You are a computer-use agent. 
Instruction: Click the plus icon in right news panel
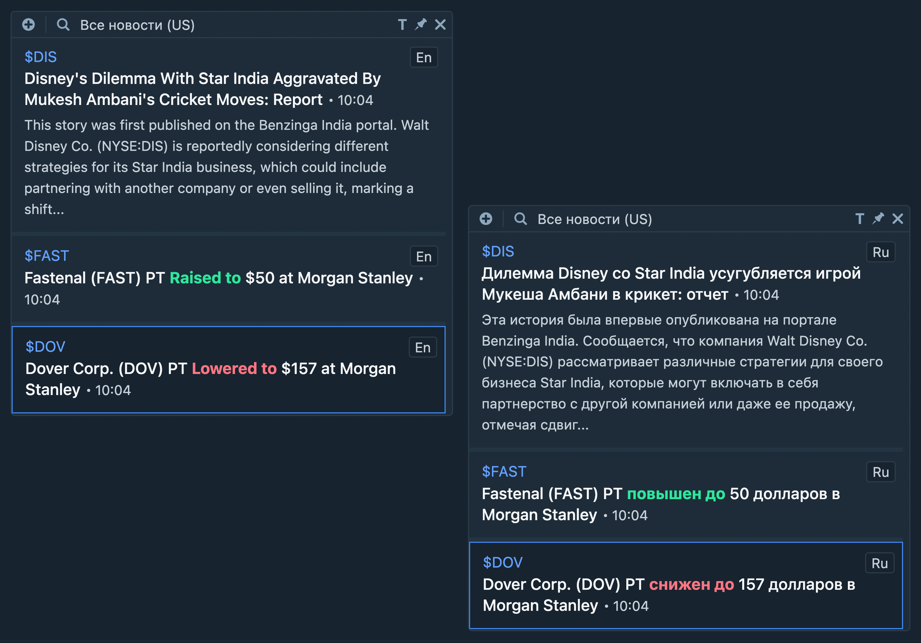(x=486, y=219)
